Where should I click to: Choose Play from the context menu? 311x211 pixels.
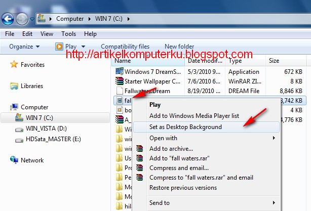[206, 105]
